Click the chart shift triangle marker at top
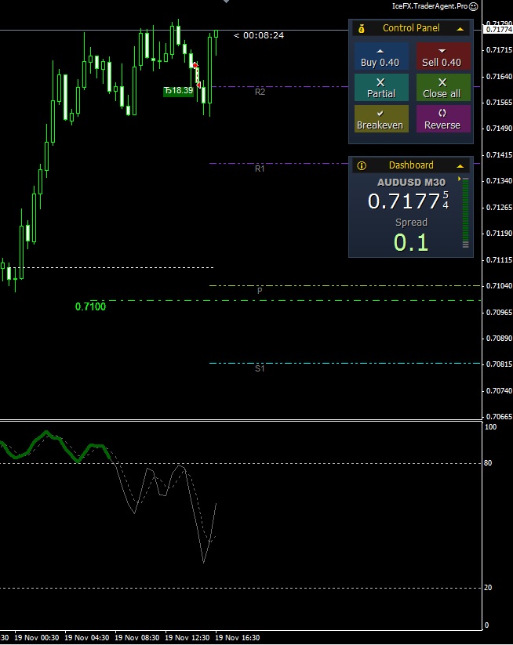The height and width of the screenshot is (645, 513). [x=226, y=2]
